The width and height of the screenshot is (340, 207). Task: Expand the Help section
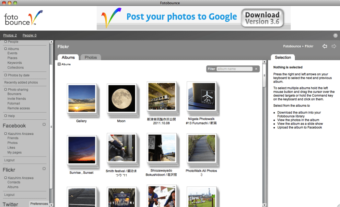click(x=6, y=116)
